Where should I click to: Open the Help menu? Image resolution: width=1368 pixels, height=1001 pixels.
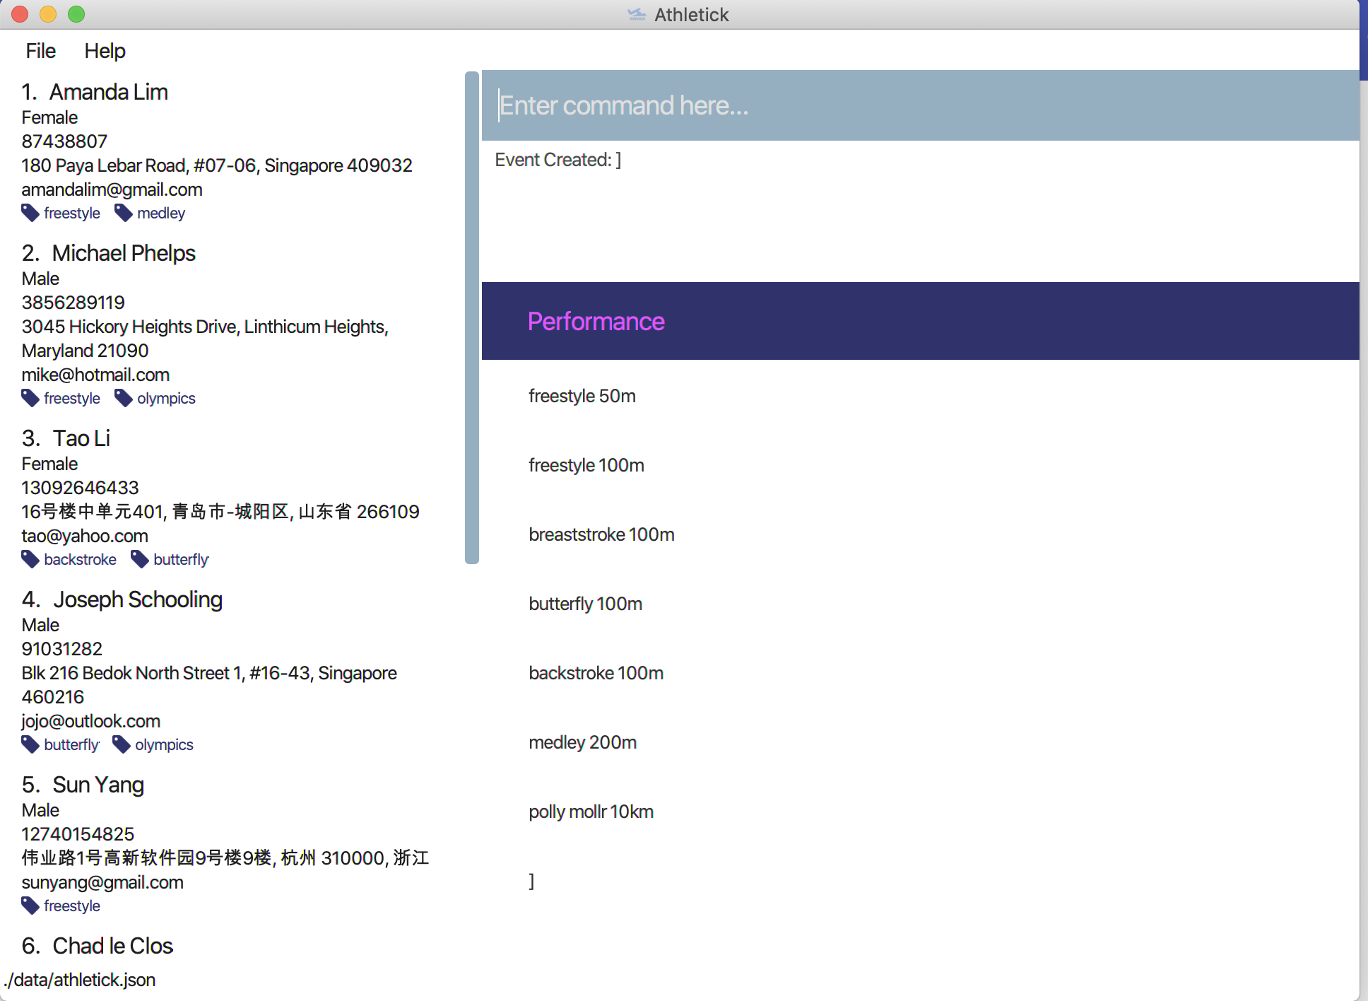tap(105, 51)
